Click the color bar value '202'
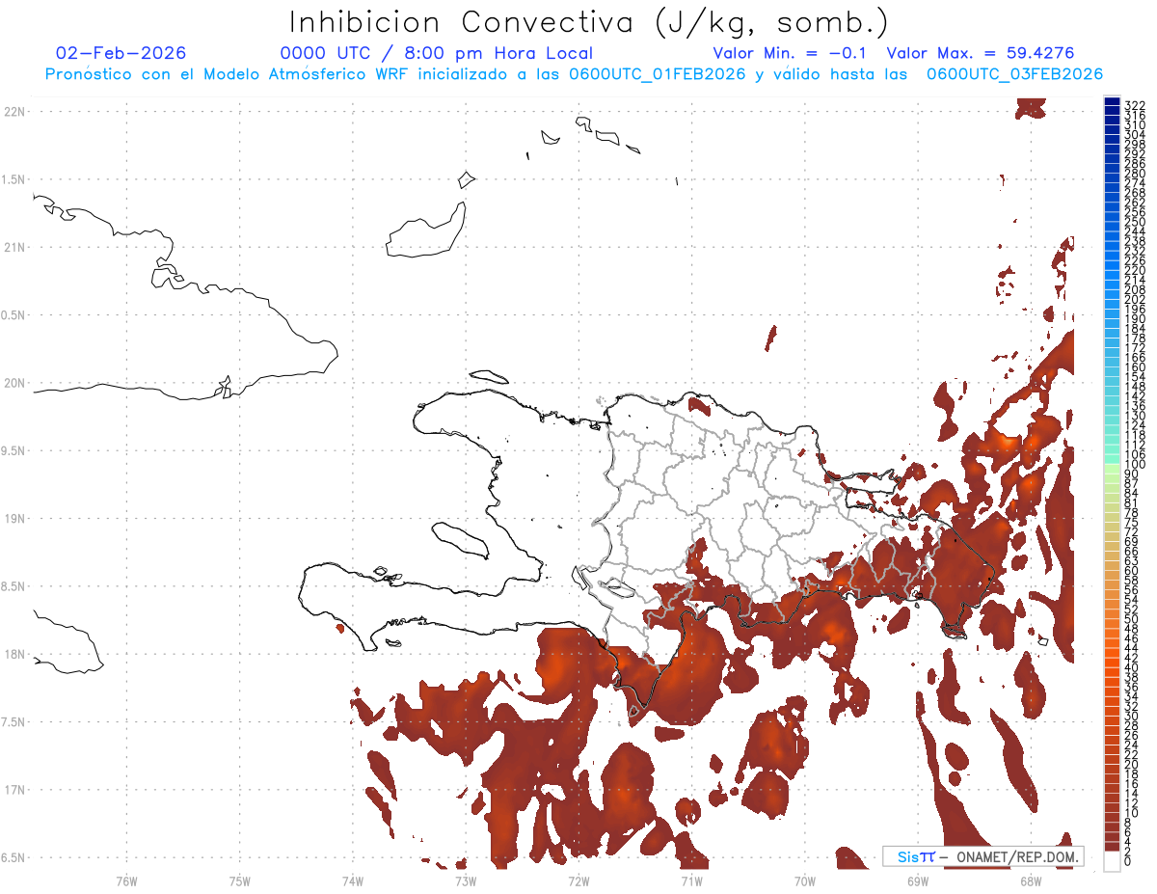1157x894 pixels. pos(1135,299)
